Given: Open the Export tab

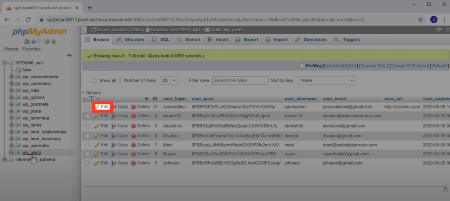Looking at the screenshot, I should [x=247, y=40].
